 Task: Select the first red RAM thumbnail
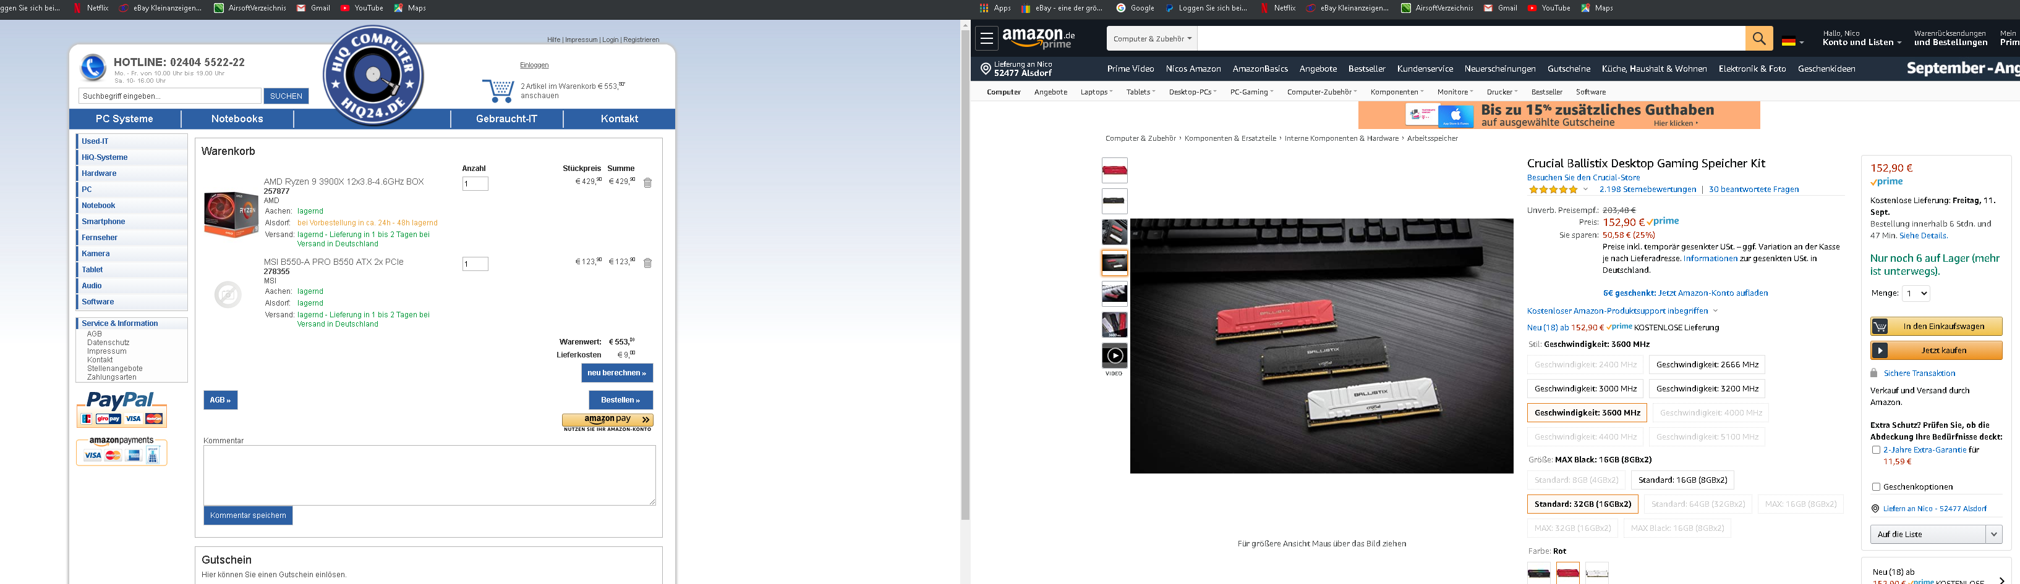(x=1114, y=170)
